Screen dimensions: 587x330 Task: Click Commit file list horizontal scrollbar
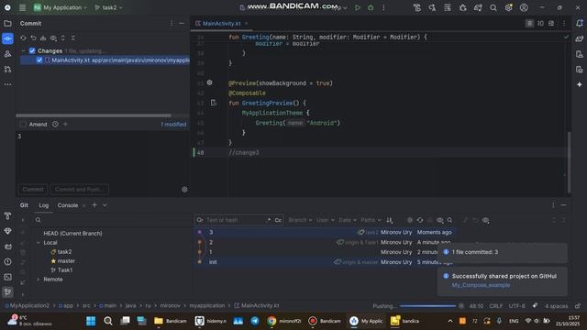(x=94, y=115)
